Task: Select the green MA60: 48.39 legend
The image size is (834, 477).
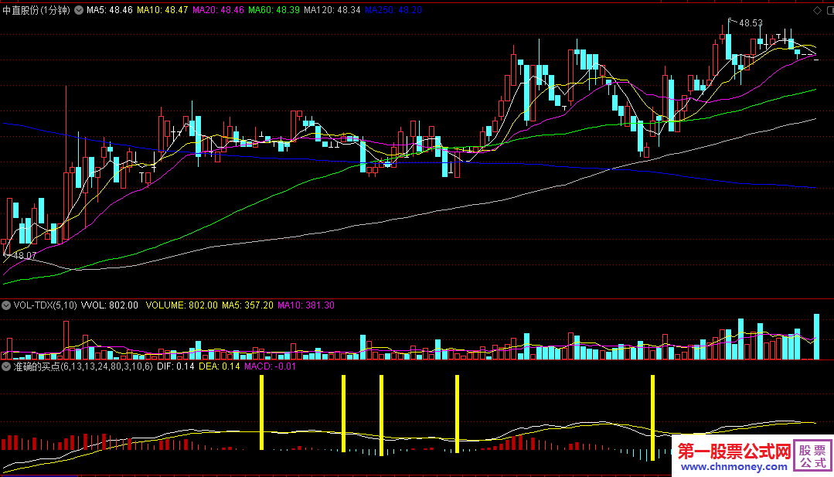Action: pos(274,10)
